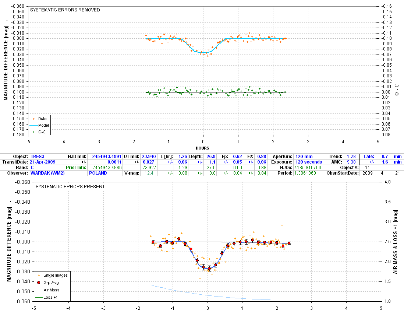
Task: Click the lowest red point at transit minimum
Action: pyautogui.click(x=209, y=269)
